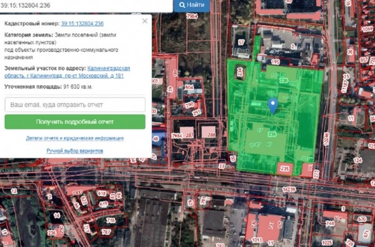Open cadastral number link 39:15:132804:236

point(82,23)
